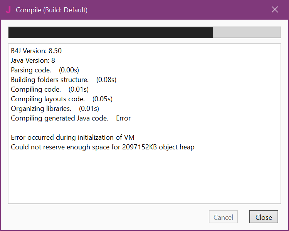Click the "Parsing code." log entry
This screenshot has height=231, width=289.
[31, 70]
